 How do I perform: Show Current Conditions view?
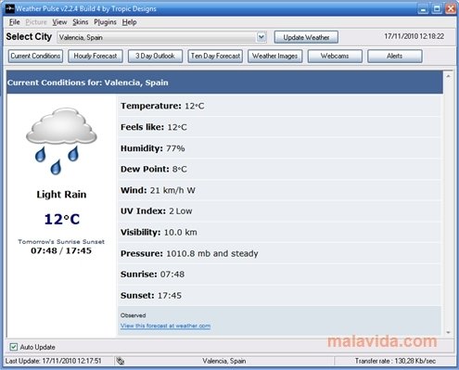[x=35, y=56]
